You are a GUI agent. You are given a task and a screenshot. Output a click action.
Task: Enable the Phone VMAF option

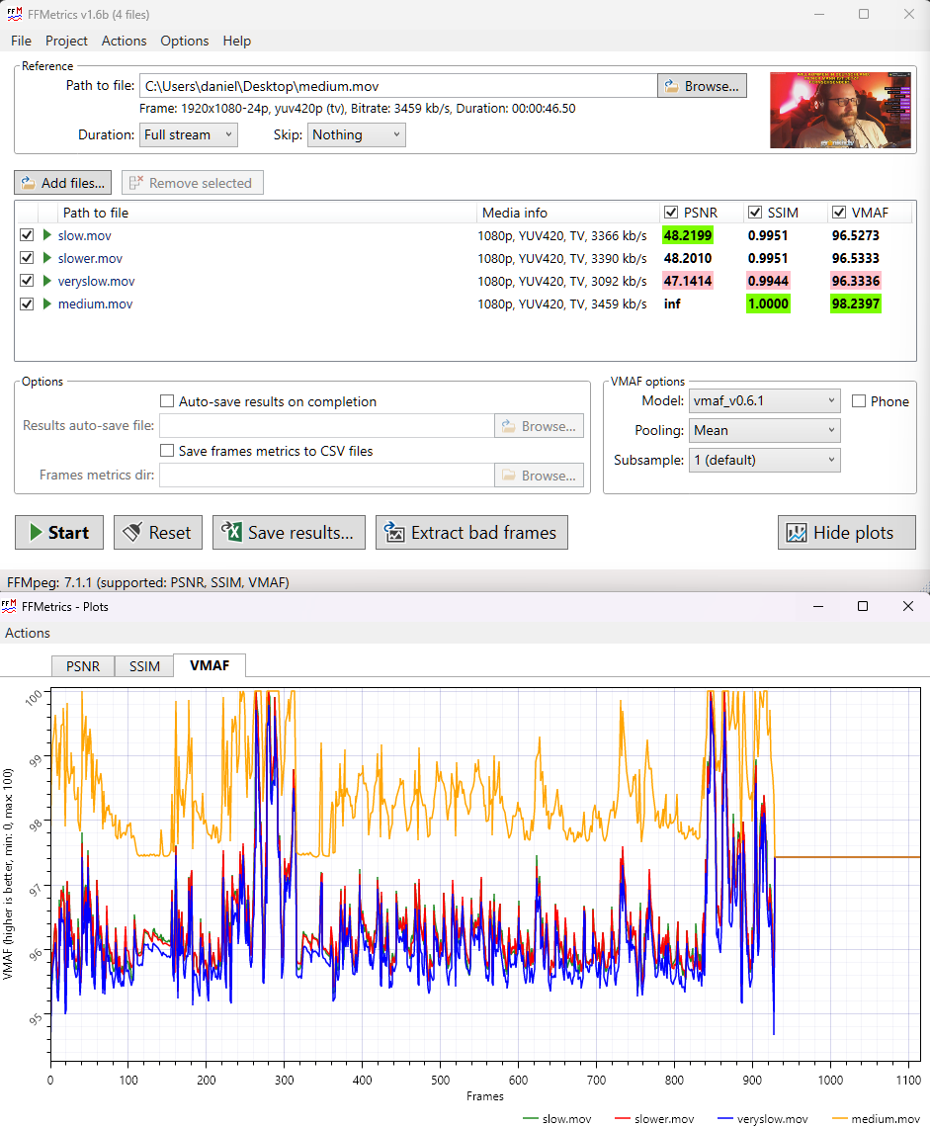[x=859, y=401]
